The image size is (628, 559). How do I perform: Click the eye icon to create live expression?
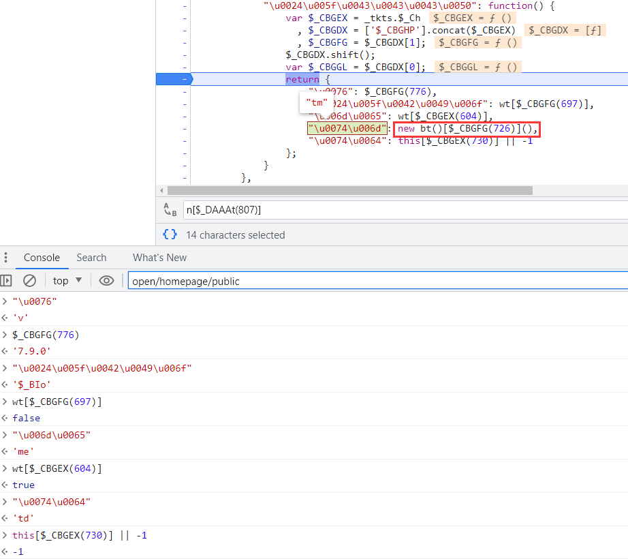coord(106,280)
